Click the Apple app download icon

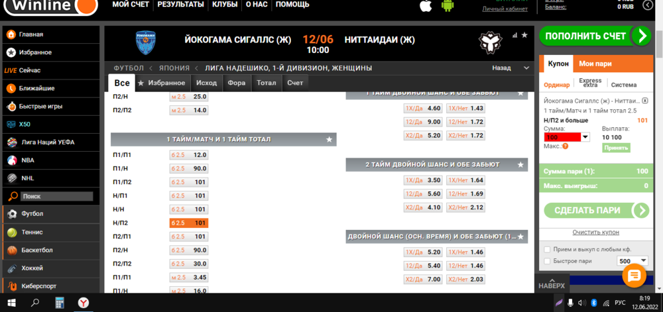point(426,5)
